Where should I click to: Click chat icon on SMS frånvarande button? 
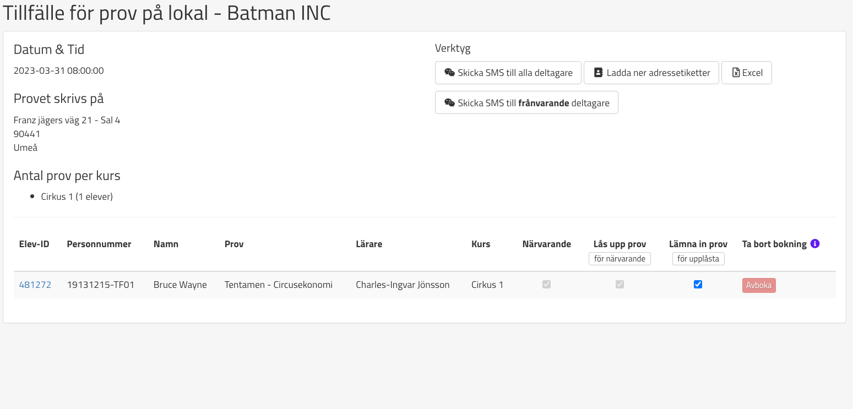[449, 103]
